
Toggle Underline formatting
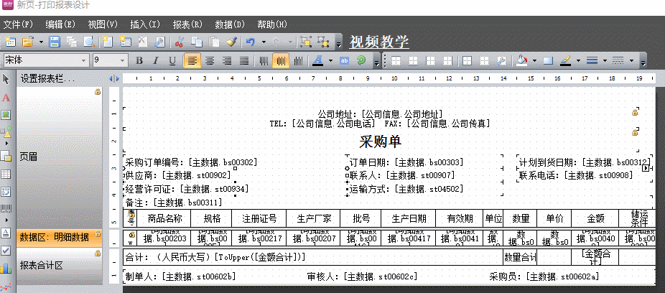click(172, 60)
